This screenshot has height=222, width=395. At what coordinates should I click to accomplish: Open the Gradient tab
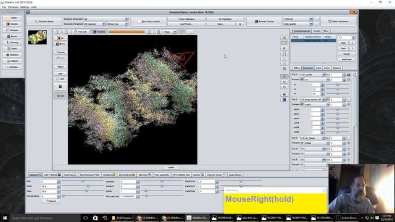(109, 175)
